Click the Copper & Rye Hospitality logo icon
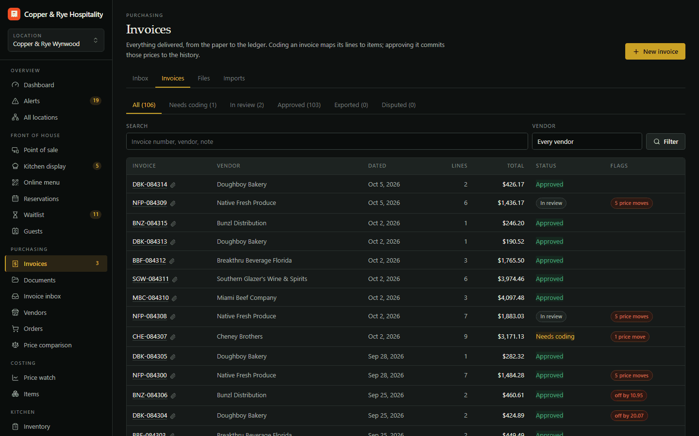This screenshot has height=436, width=699. point(14,14)
